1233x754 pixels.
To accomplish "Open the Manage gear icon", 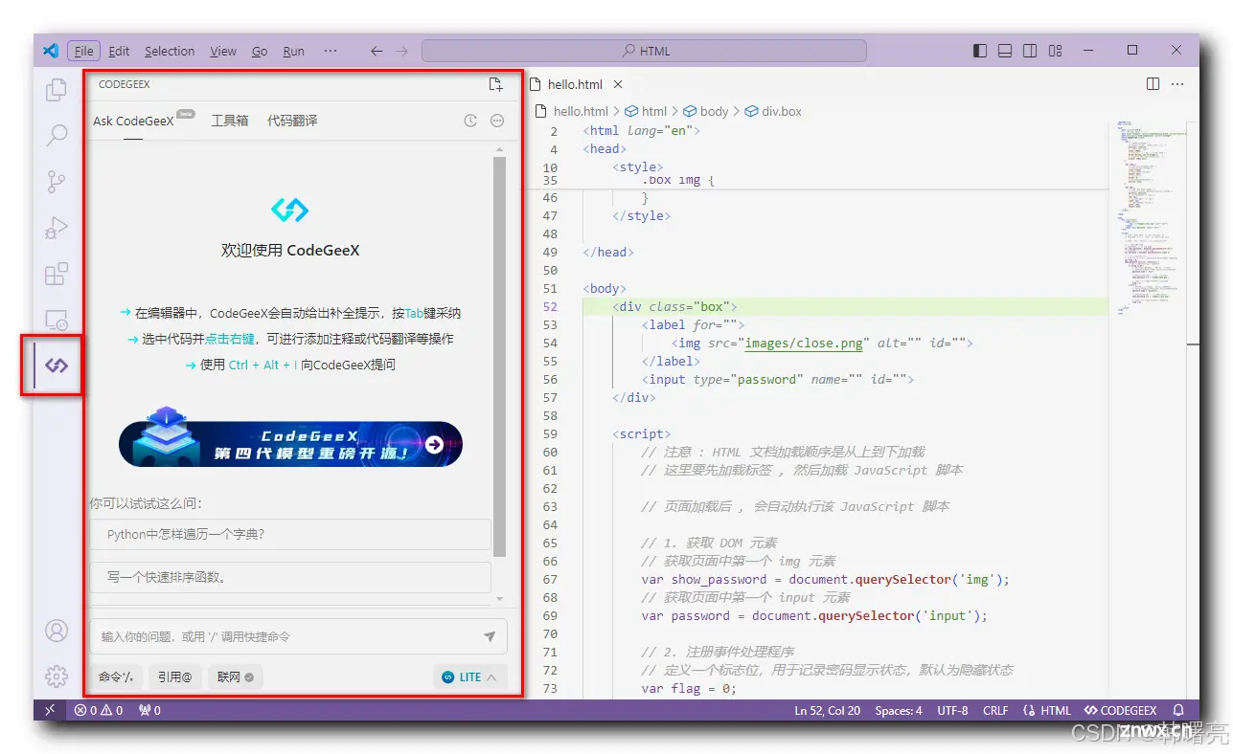I will pos(57,676).
